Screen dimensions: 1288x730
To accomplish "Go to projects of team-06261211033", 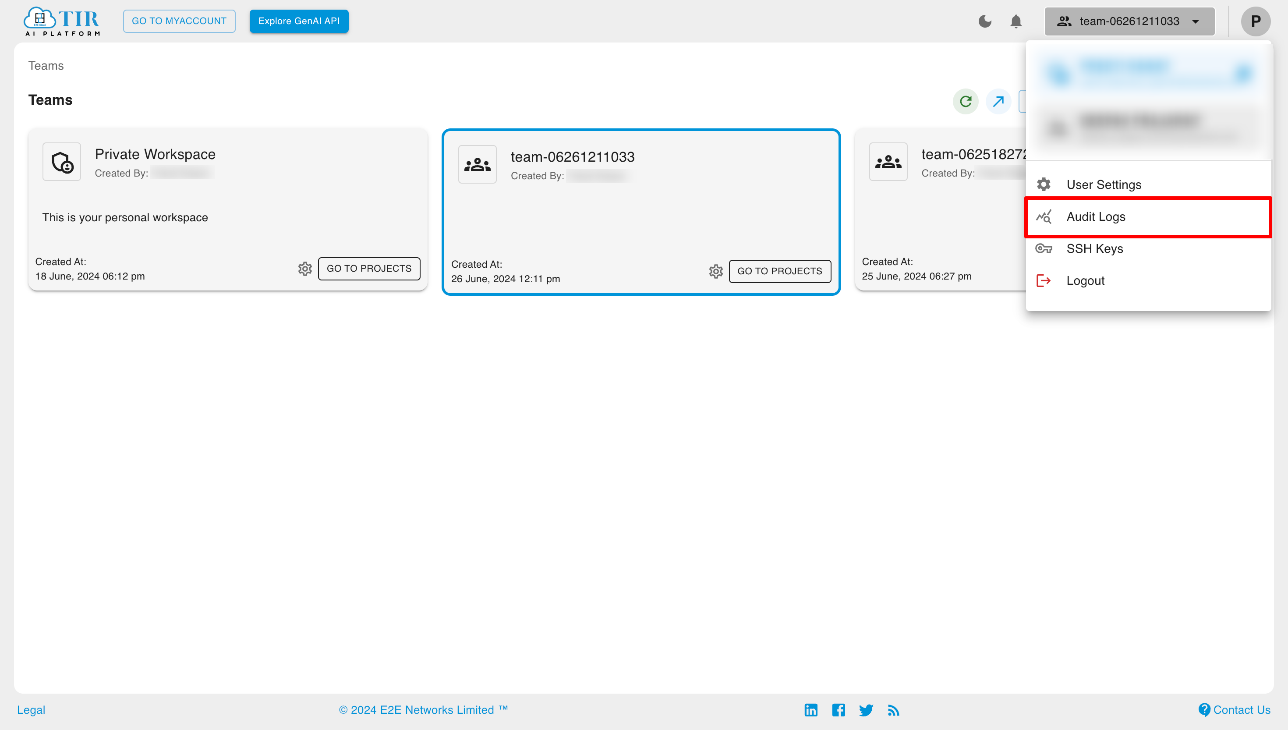I will coord(779,271).
